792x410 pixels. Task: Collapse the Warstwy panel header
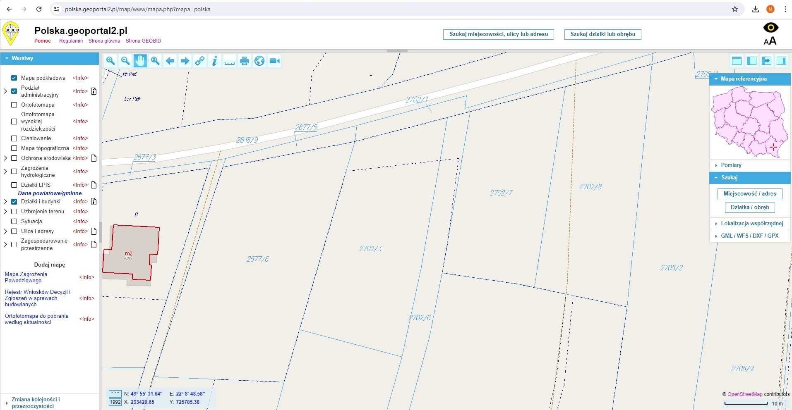point(50,58)
